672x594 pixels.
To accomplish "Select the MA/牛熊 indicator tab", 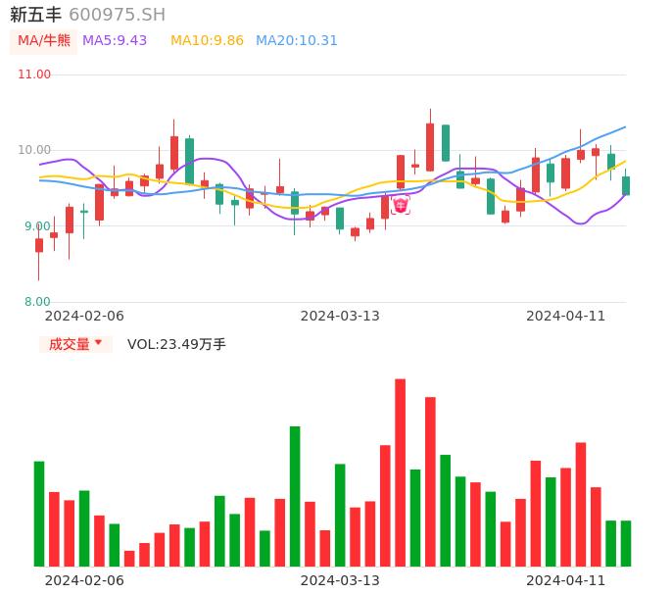I will [x=44, y=40].
